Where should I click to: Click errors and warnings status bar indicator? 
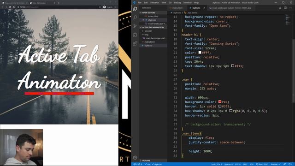tap(137, 164)
